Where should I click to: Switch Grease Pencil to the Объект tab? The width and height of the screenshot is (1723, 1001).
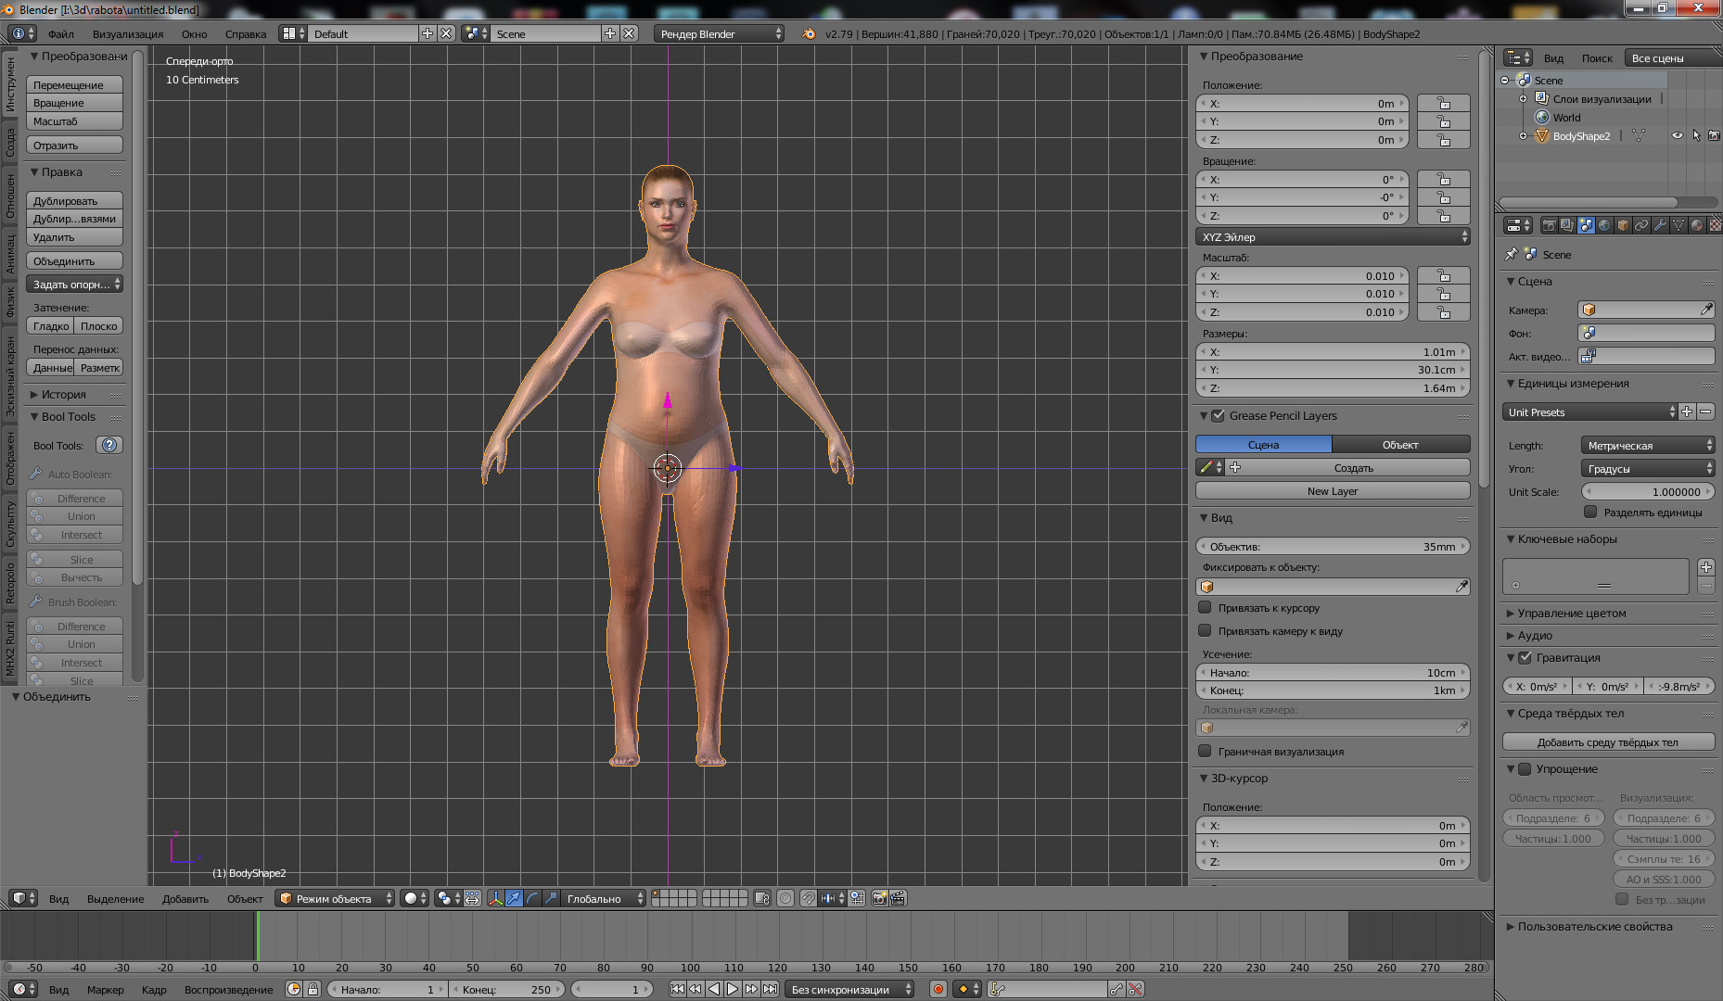click(x=1400, y=445)
